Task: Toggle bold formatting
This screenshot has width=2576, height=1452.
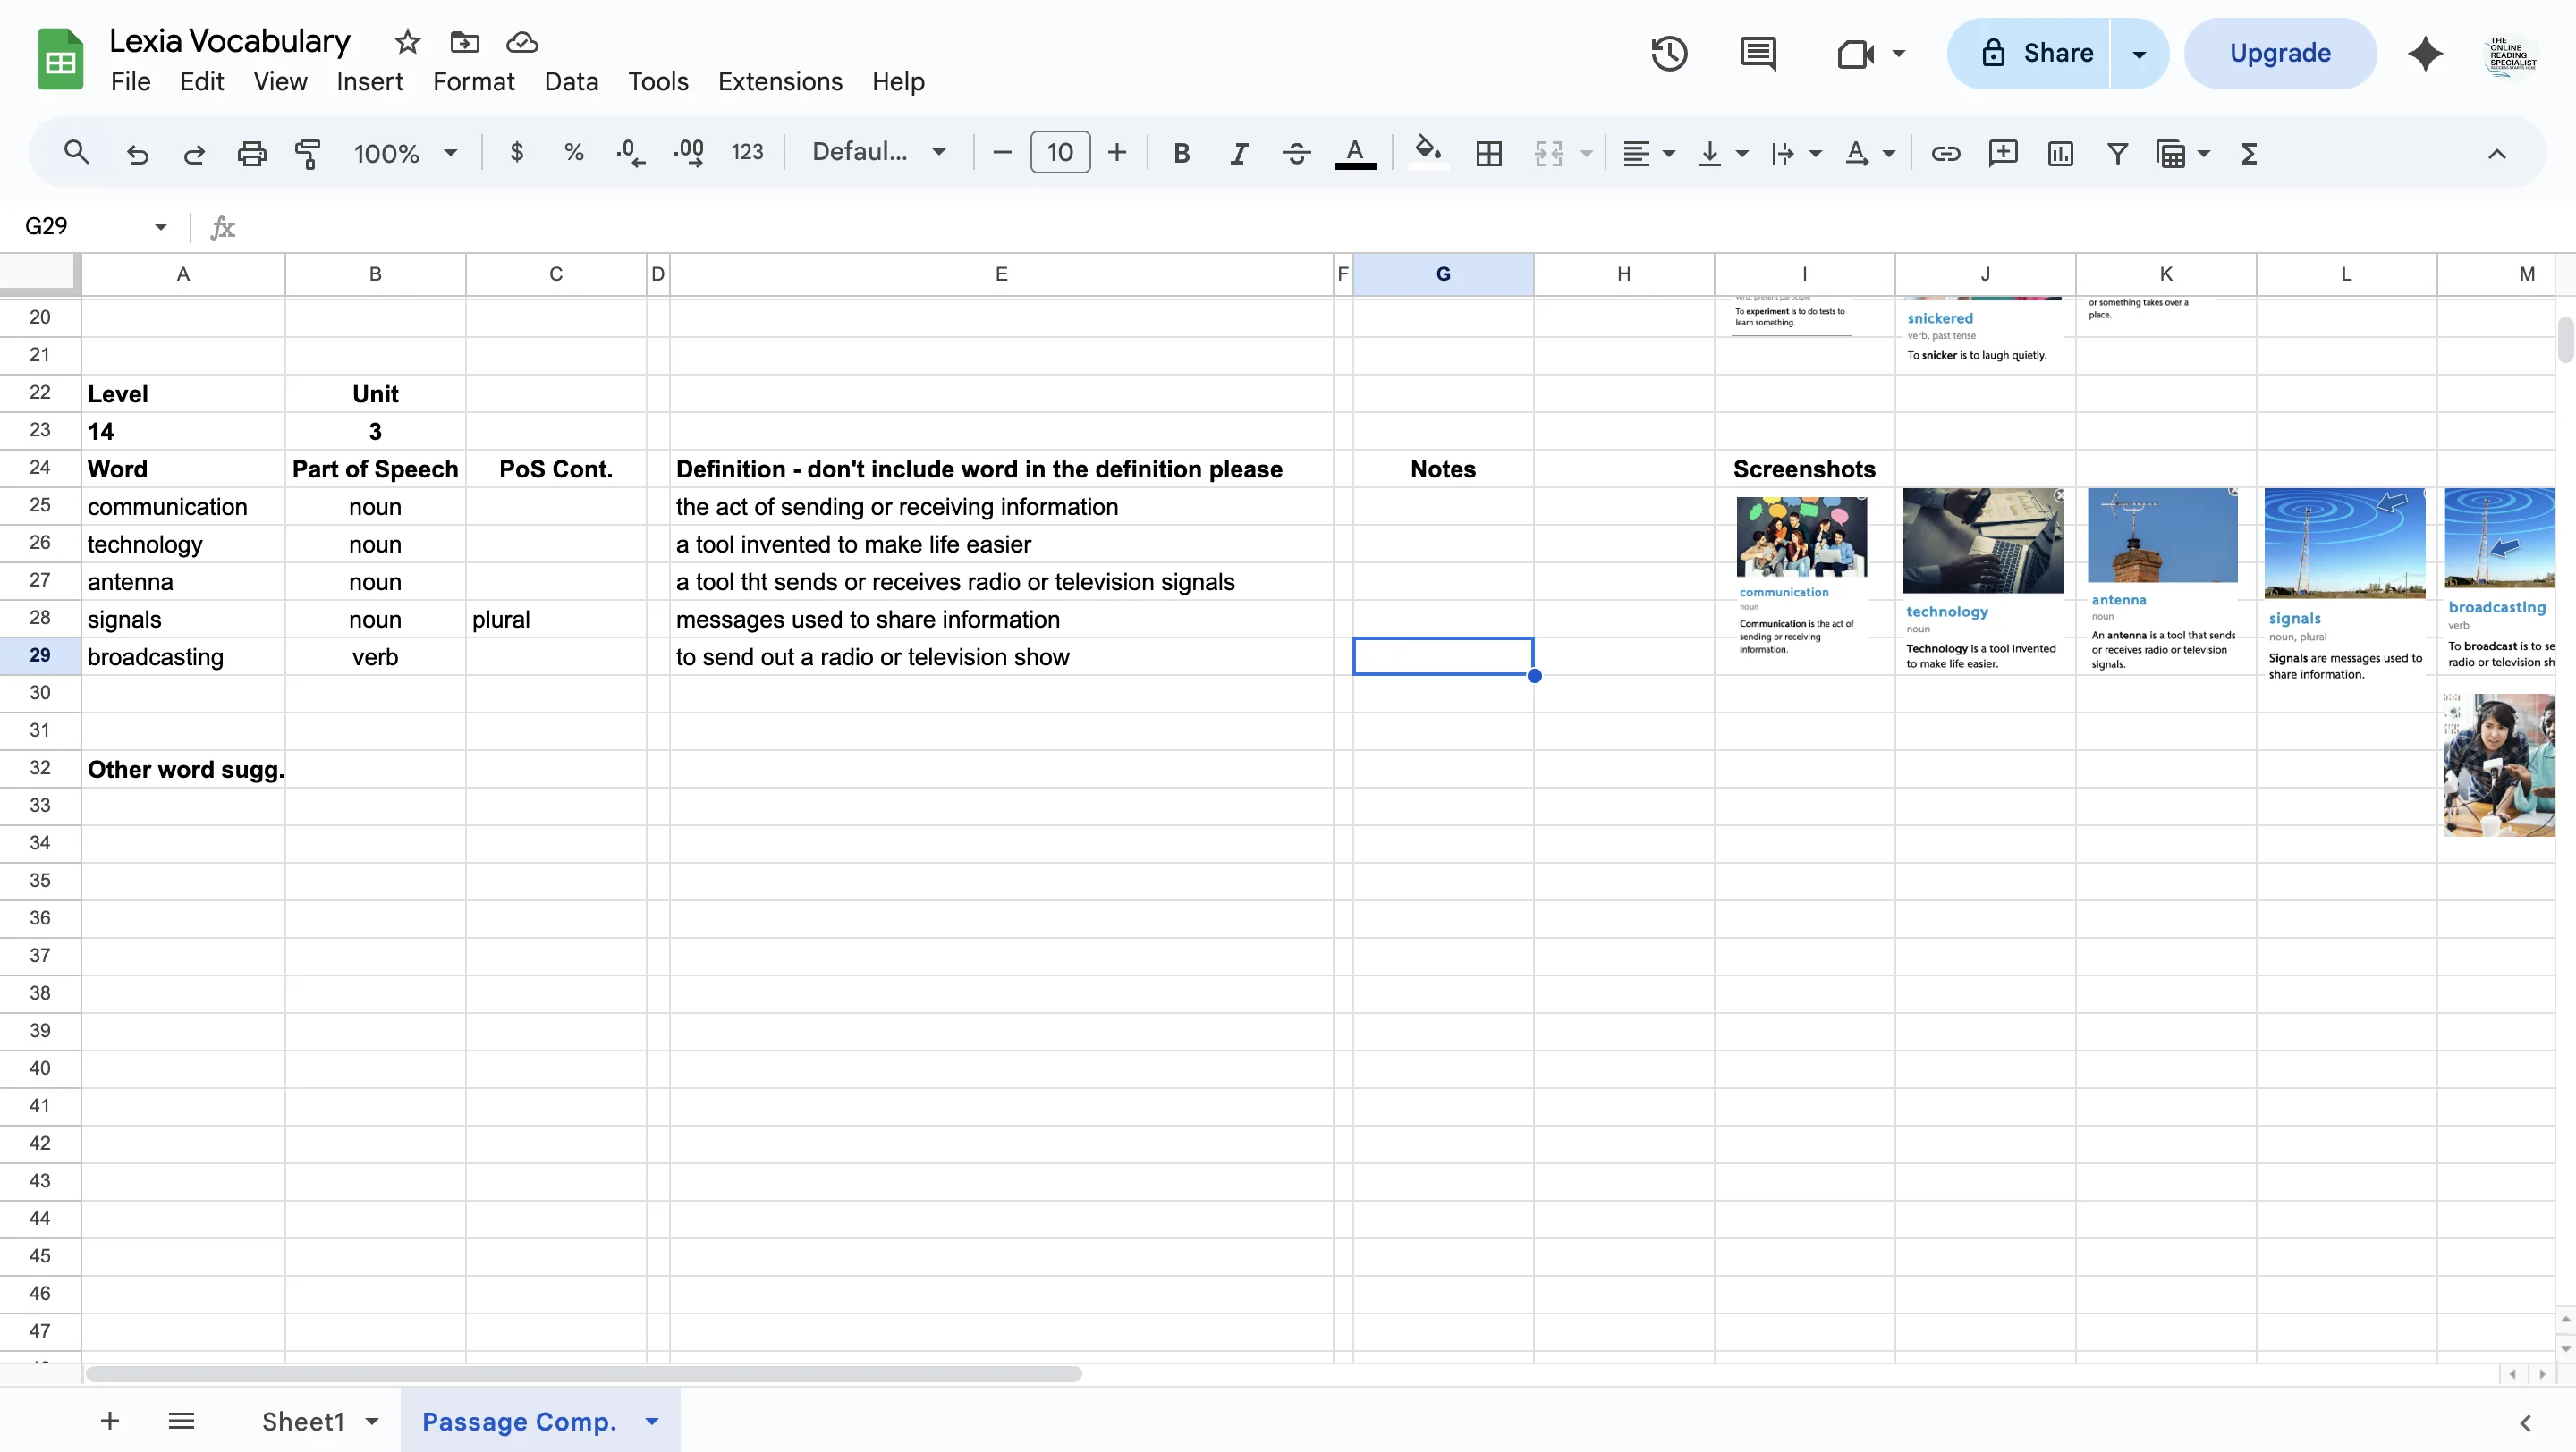Action: pyautogui.click(x=1181, y=152)
